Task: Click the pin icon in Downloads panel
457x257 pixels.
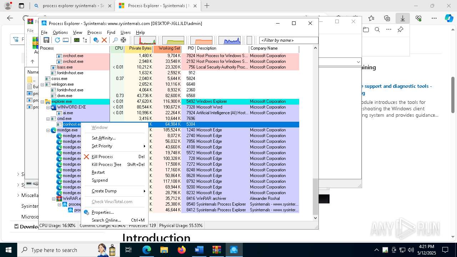Action: pos(400,30)
